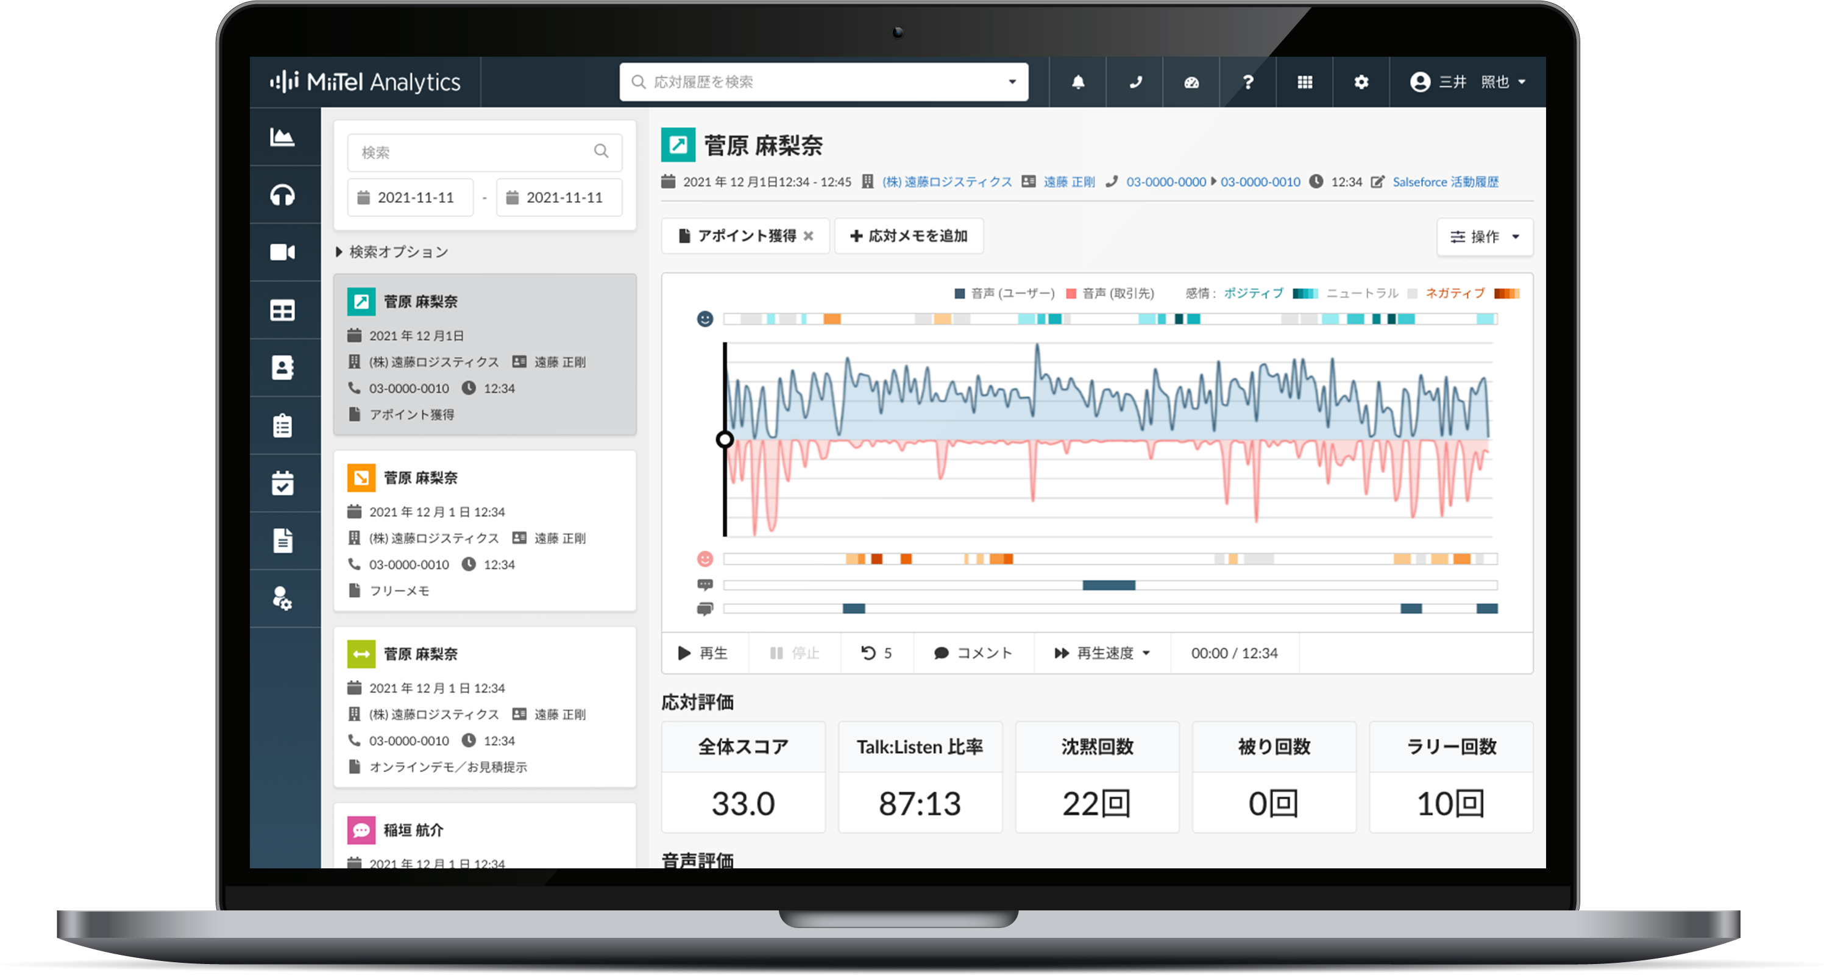This screenshot has width=1824, height=975.
Task: Click the 音声 (ユーザー) legend entry
Action: (x=1005, y=293)
